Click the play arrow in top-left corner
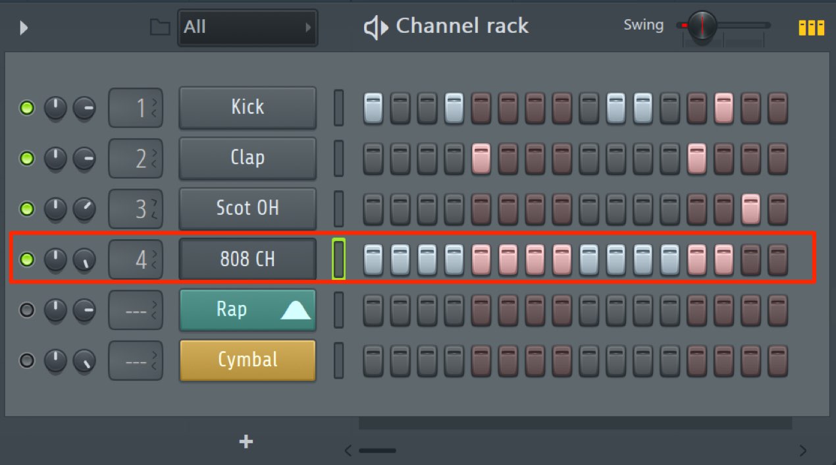The width and height of the screenshot is (836, 465). pyautogui.click(x=24, y=28)
